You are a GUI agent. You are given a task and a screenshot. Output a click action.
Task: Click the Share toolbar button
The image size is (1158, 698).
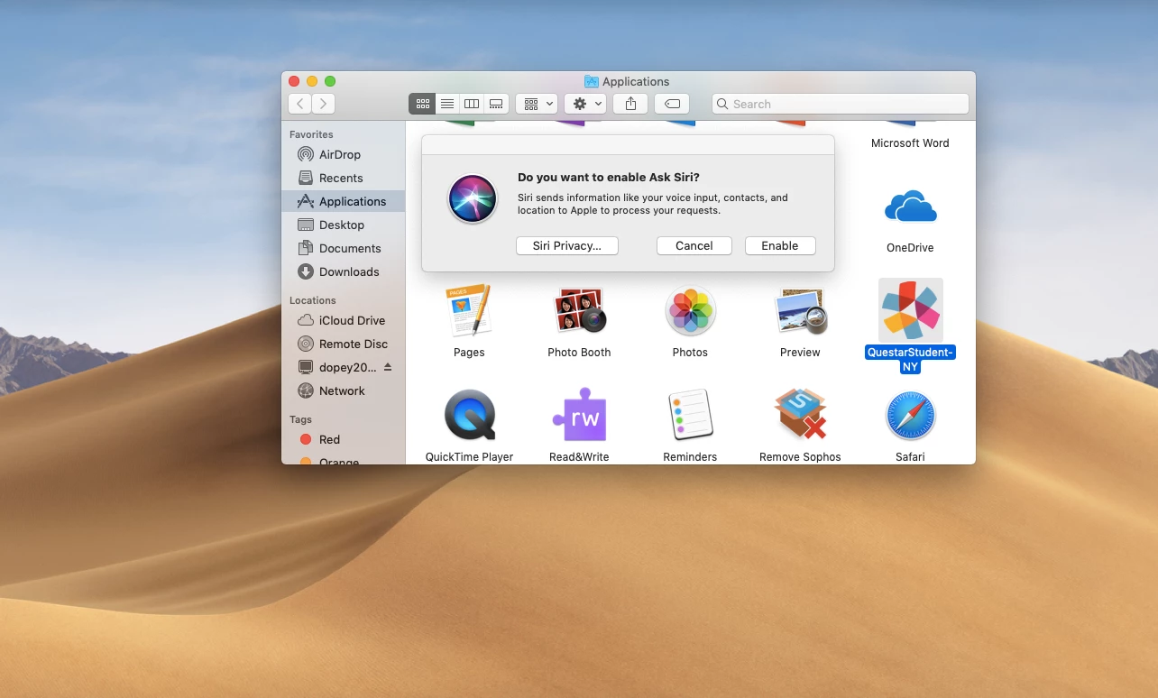point(630,104)
